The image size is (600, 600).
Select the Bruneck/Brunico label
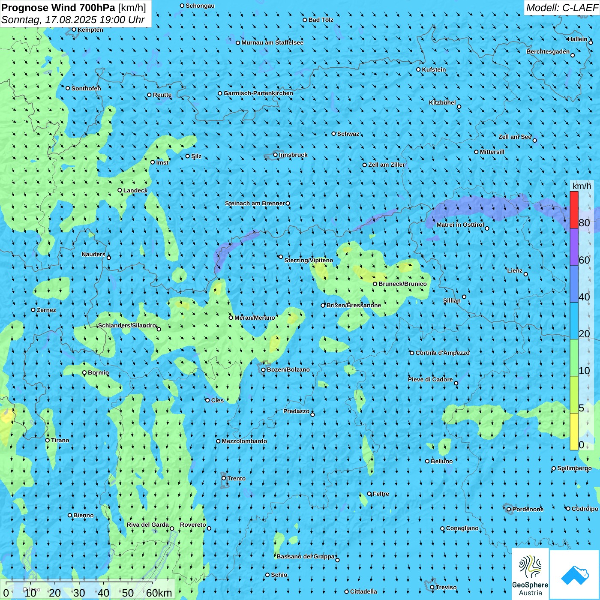coord(402,284)
